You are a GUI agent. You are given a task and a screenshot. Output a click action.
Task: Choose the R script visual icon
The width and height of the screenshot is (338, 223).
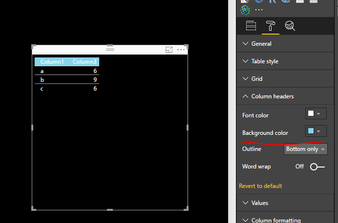tap(273, 1)
